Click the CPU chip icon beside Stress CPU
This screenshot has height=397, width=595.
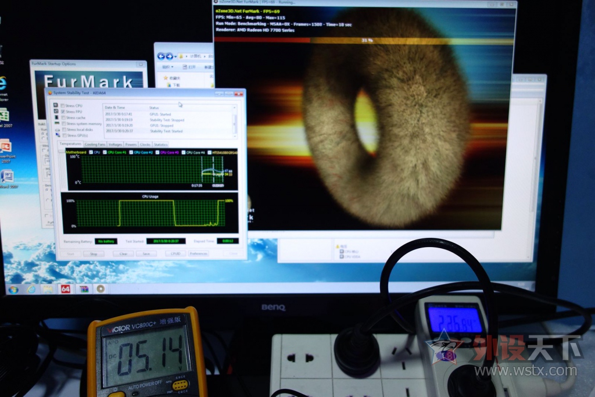[56, 105]
